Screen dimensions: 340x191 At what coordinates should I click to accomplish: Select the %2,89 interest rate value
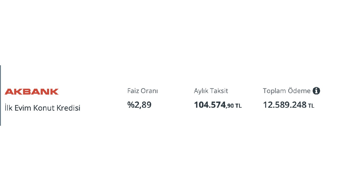point(139,105)
